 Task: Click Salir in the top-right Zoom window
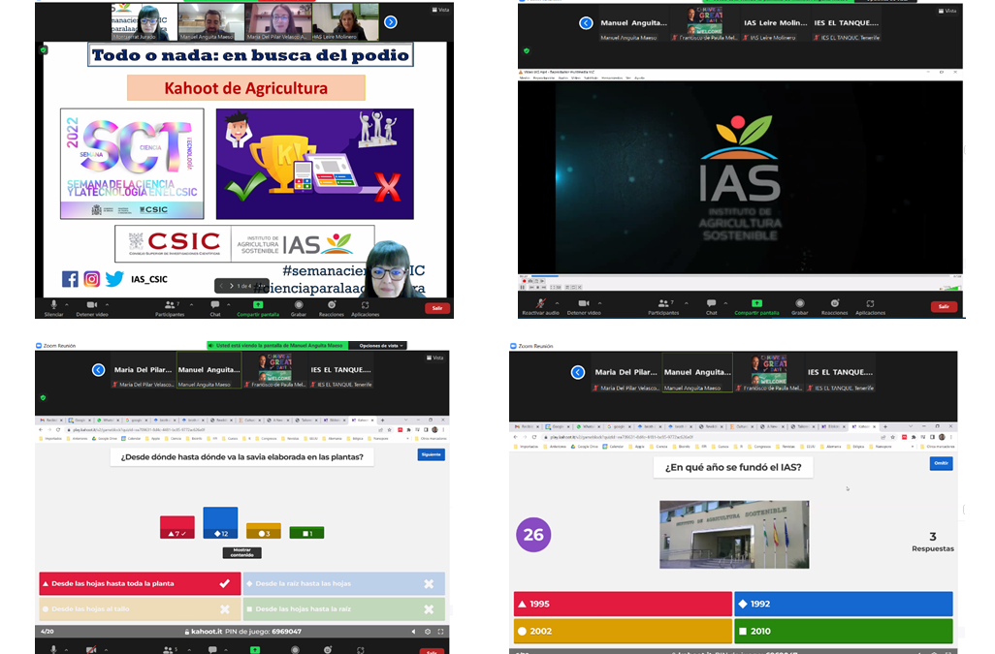tap(944, 307)
